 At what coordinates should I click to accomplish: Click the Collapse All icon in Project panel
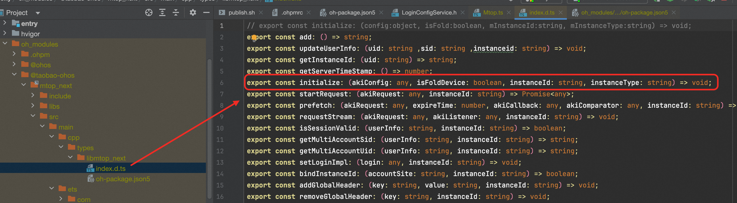176,13
